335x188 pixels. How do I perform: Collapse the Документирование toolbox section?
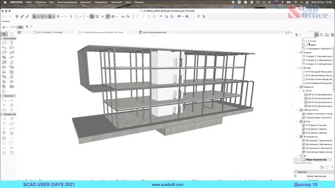(8, 114)
